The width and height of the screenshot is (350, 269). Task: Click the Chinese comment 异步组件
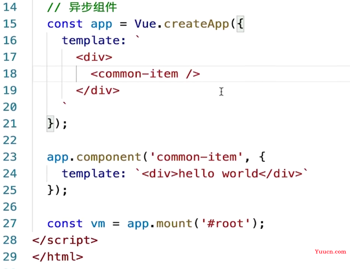click(93, 7)
